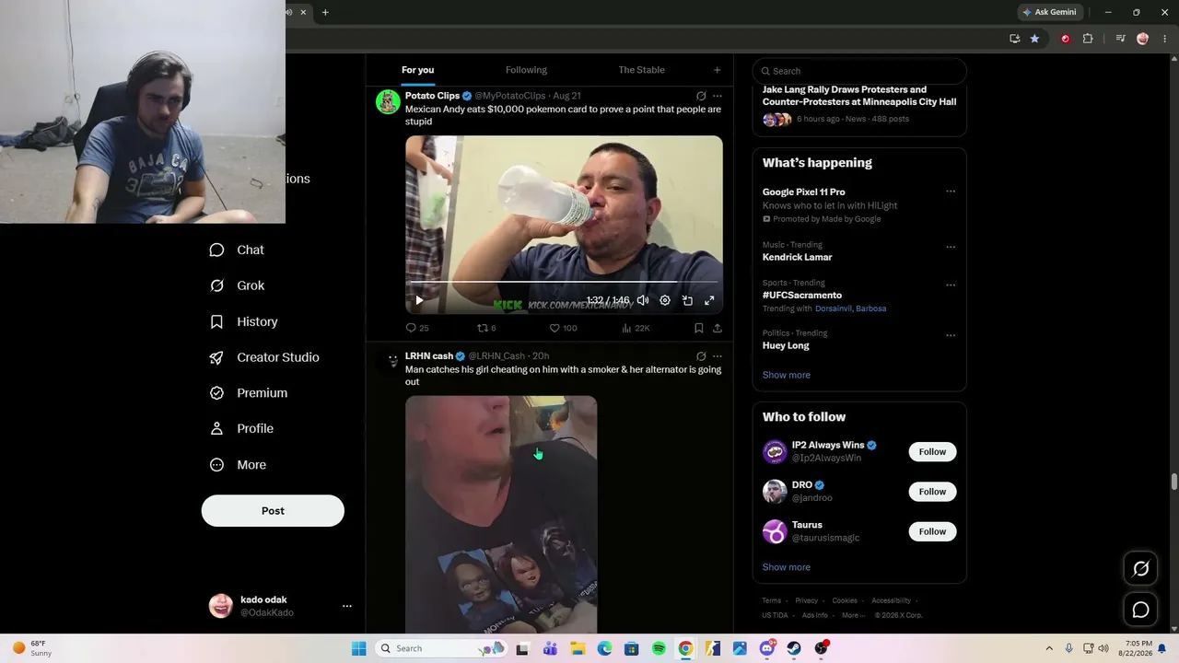
Task: Open options for #UFCSacramento trend
Action: 951,285
